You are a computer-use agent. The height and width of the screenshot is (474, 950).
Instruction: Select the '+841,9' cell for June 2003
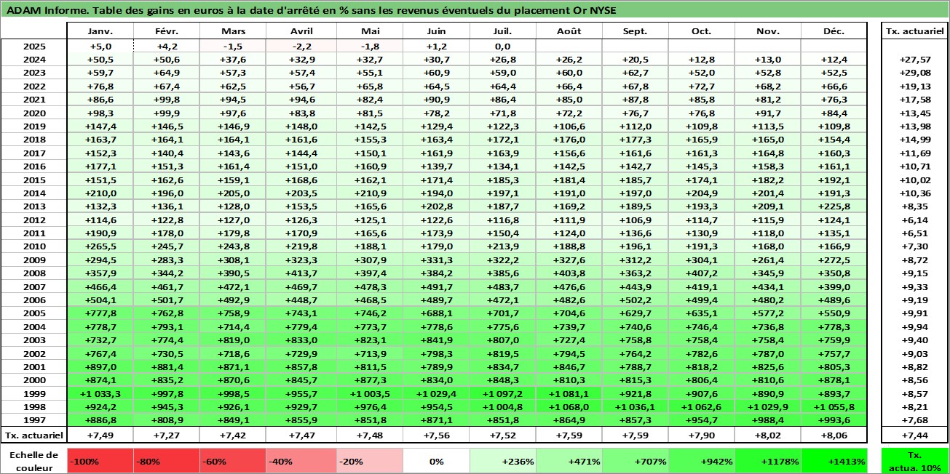(436, 340)
